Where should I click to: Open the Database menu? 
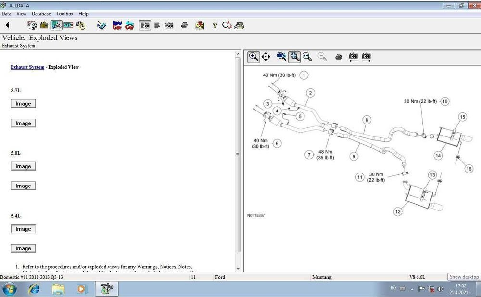point(41,14)
